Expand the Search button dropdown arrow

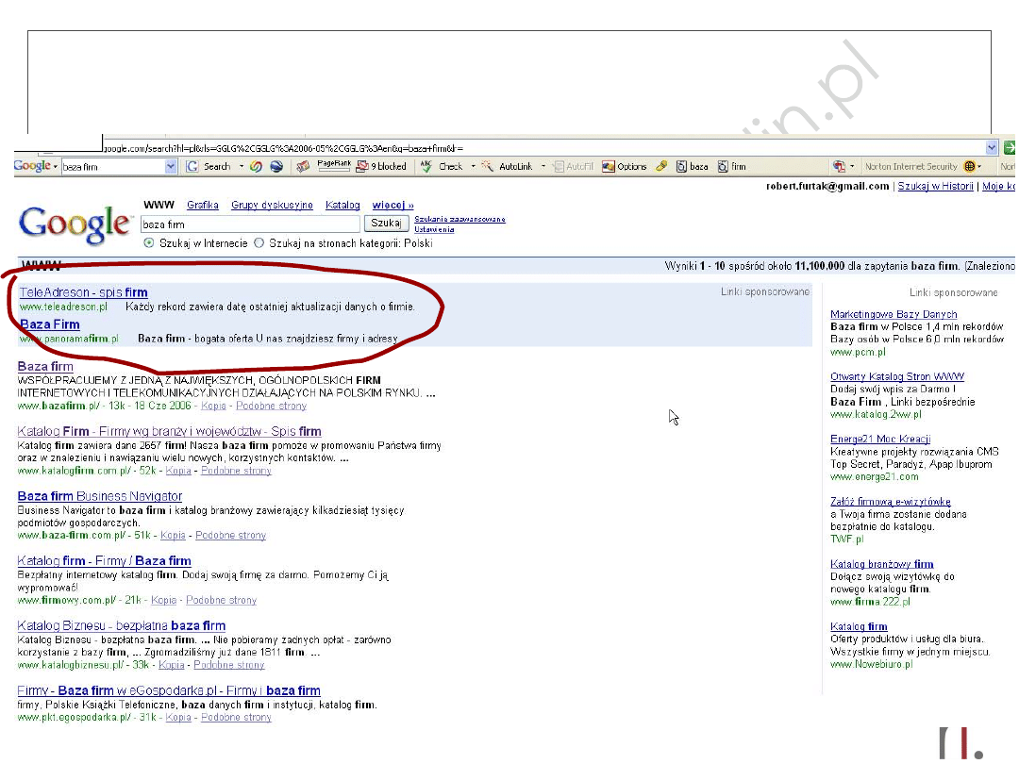(x=242, y=167)
